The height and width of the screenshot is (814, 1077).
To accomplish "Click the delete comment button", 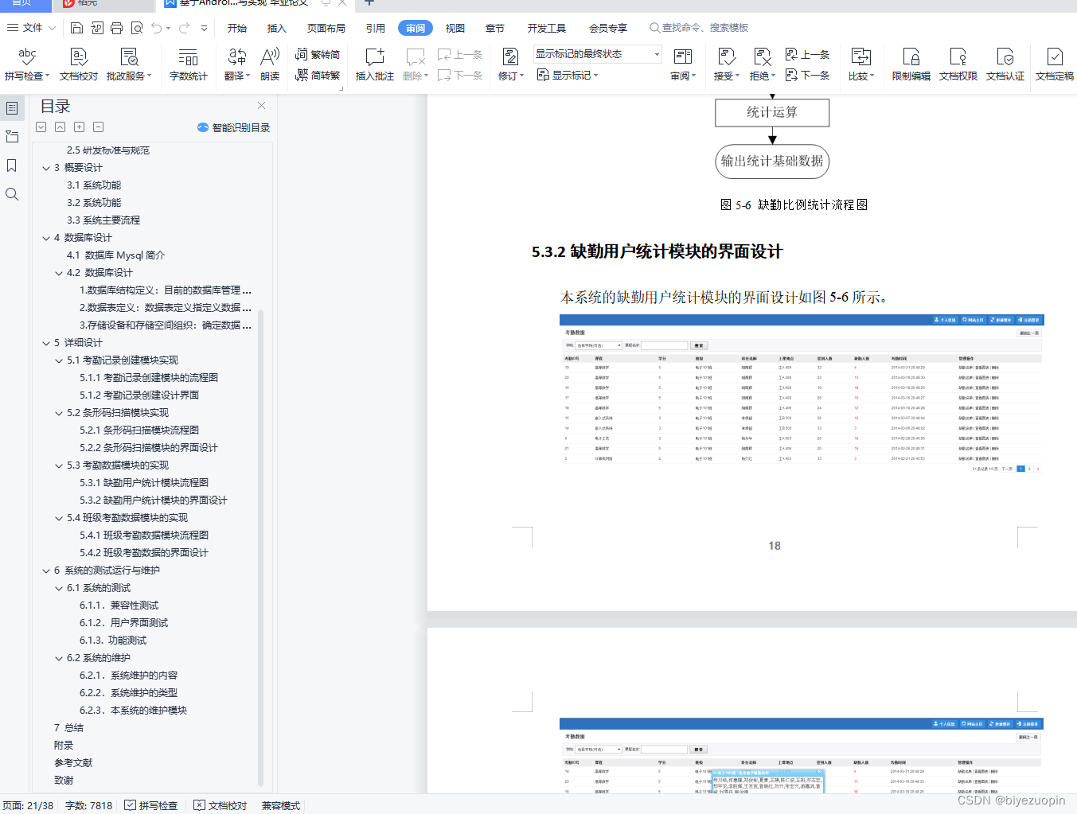I will click(416, 64).
